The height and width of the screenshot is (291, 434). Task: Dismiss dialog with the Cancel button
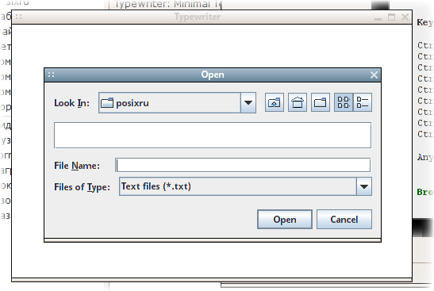(344, 220)
